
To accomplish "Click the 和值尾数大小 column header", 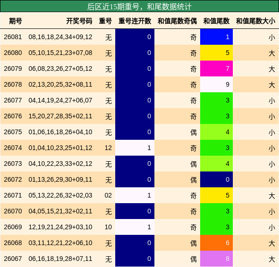I will tap(256, 21).
